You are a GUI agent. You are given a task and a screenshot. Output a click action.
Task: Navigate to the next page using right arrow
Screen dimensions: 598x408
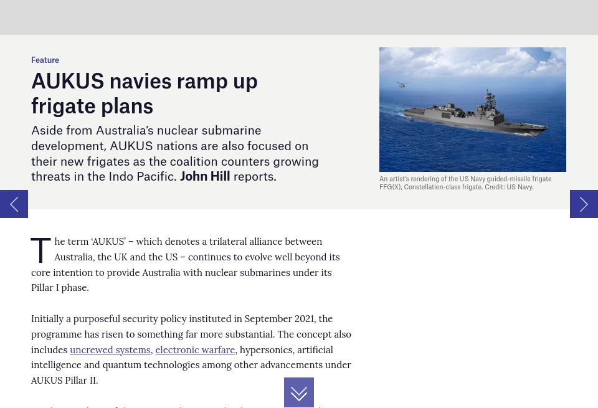coord(584,204)
